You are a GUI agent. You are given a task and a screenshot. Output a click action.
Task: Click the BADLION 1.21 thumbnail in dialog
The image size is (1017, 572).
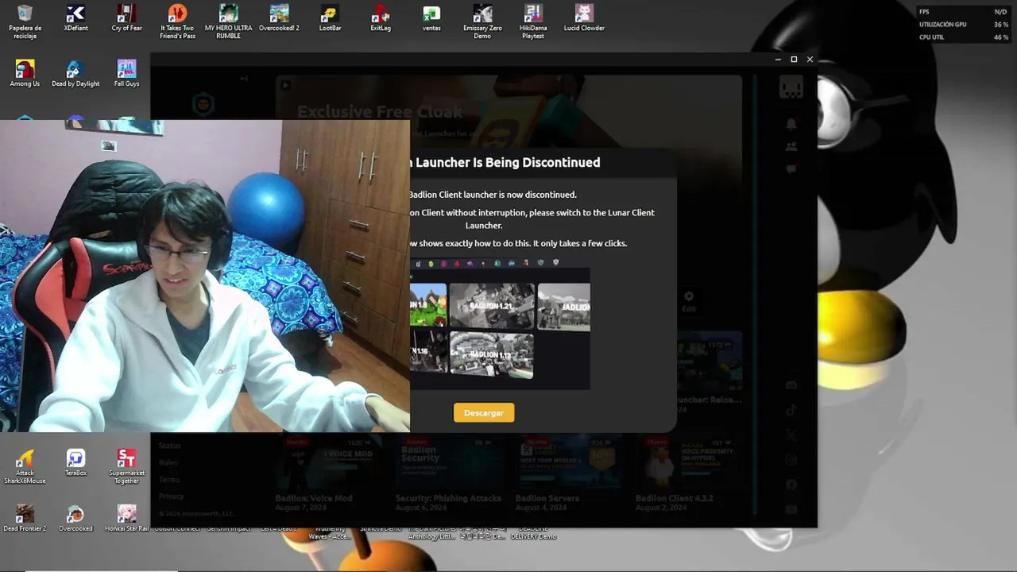tap(492, 306)
